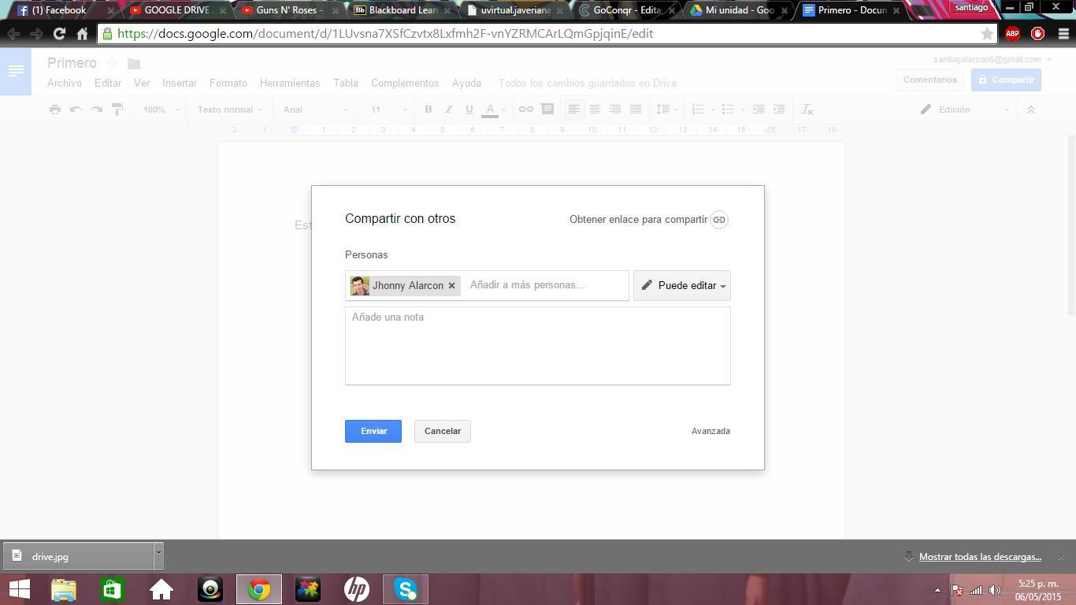The image size is (1076, 605).
Task: Focus the Añadir a más personas field
Action: pos(545,285)
